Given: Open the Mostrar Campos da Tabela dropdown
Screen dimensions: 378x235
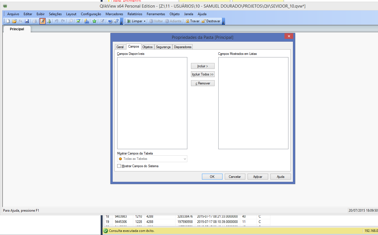Looking at the screenshot, I should tap(152, 159).
